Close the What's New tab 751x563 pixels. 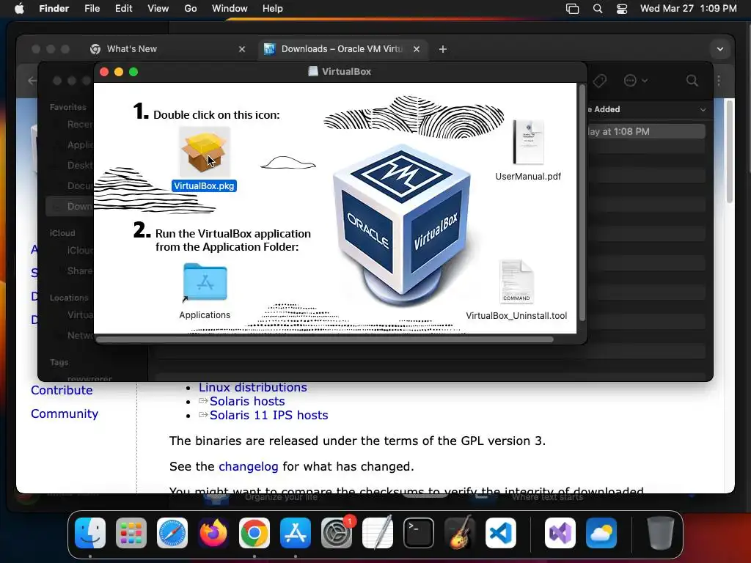pyautogui.click(x=242, y=49)
